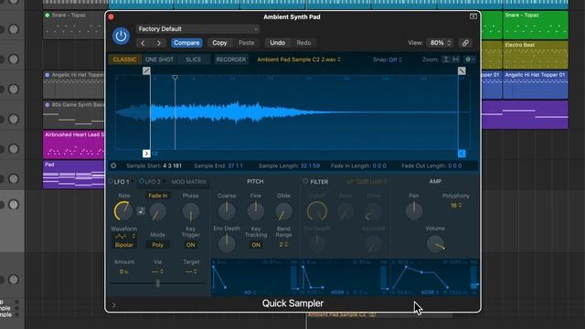Click the Filter Cutoff knob

317,211
